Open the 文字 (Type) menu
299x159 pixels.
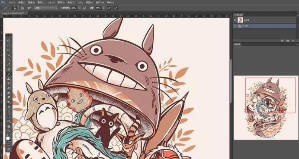tap(51, 3)
